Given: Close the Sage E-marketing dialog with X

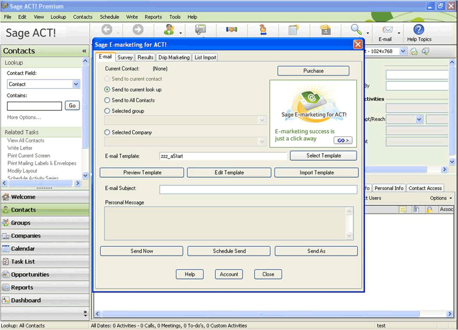Looking at the screenshot, I should click(x=358, y=45).
